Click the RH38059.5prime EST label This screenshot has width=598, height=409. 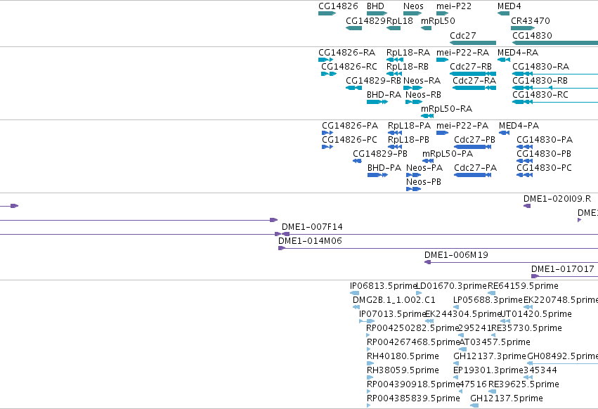[x=403, y=370]
